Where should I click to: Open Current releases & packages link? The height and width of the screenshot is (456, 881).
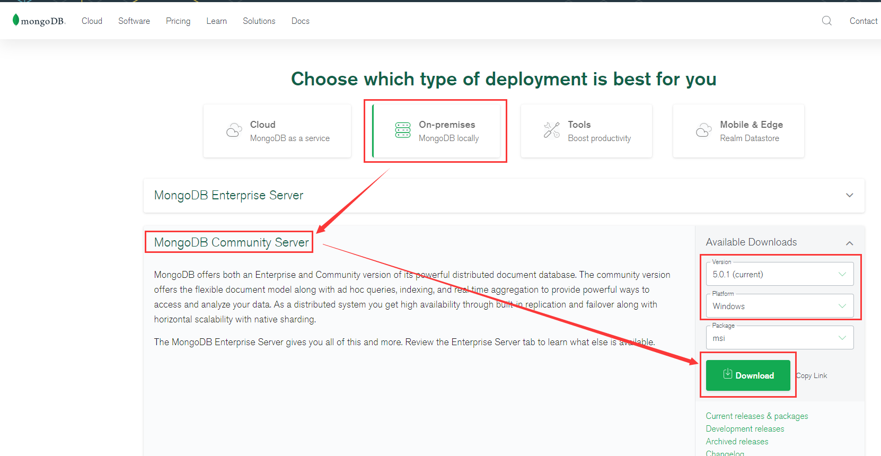click(x=757, y=416)
